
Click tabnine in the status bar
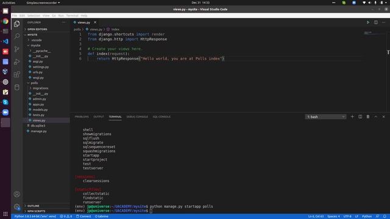102,217
